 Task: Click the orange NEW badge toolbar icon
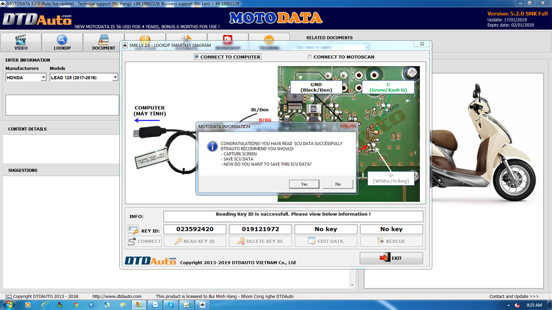269,38
